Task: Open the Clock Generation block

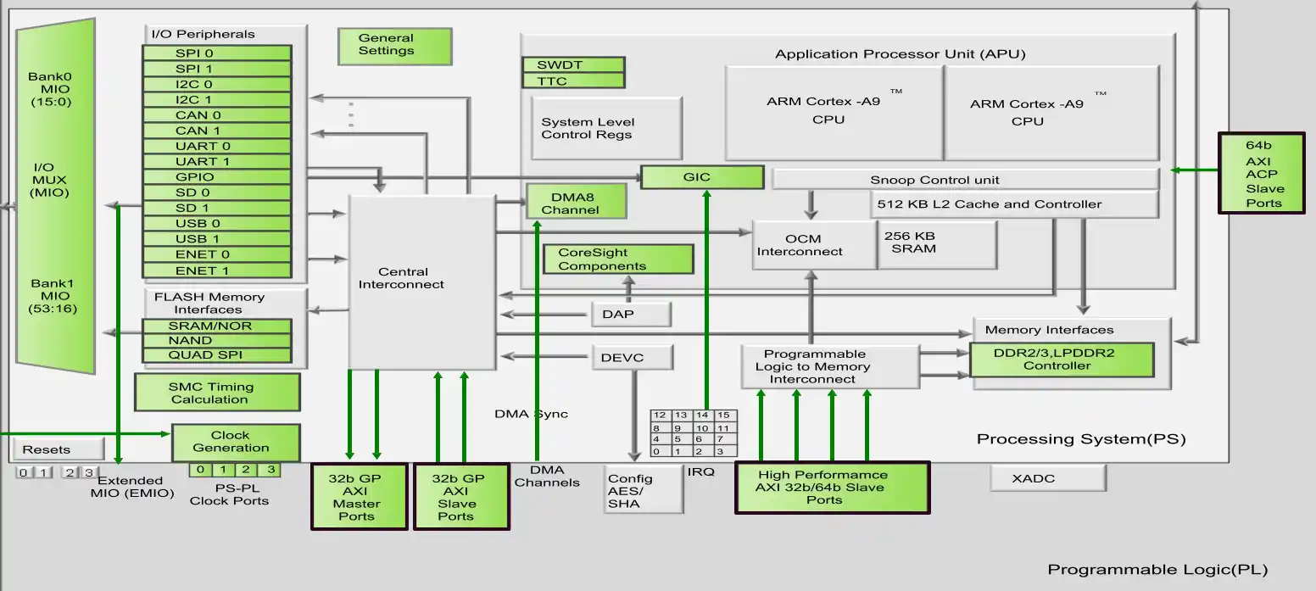Action: point(236,442)
